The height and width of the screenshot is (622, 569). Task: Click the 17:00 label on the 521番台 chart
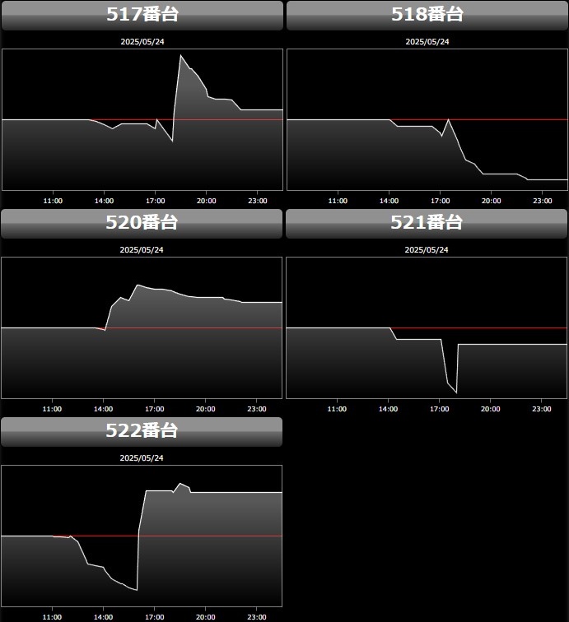[x=440, y=408]
